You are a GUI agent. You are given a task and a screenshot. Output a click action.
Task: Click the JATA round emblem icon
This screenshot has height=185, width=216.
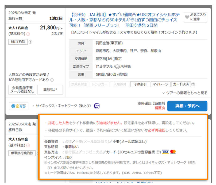tap(97, 106)
